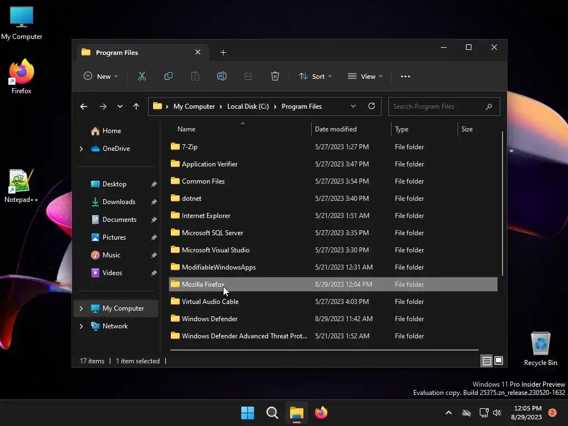Click the vertical scrollbar of file list
Screen dimensions: 568x426
click(503, 204)
